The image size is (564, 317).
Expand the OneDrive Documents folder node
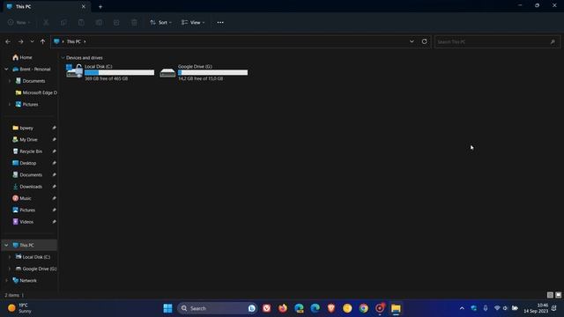[10, 81]
